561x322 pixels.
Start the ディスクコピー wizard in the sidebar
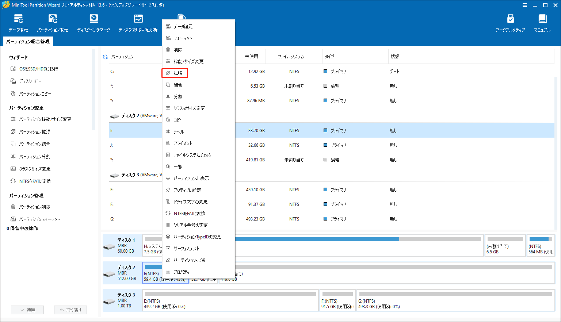[x=26, y=81]
